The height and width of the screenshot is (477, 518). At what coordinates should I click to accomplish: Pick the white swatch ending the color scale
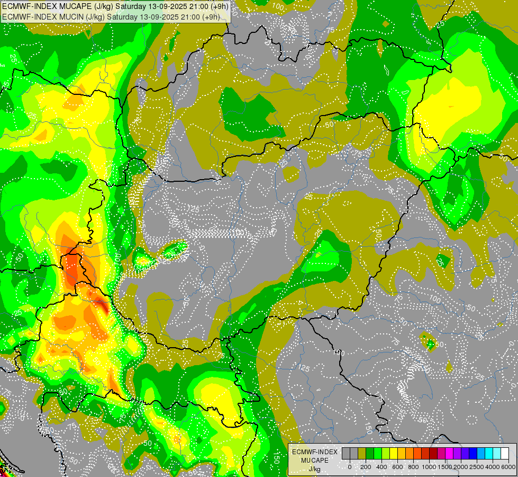pos(505,453)
